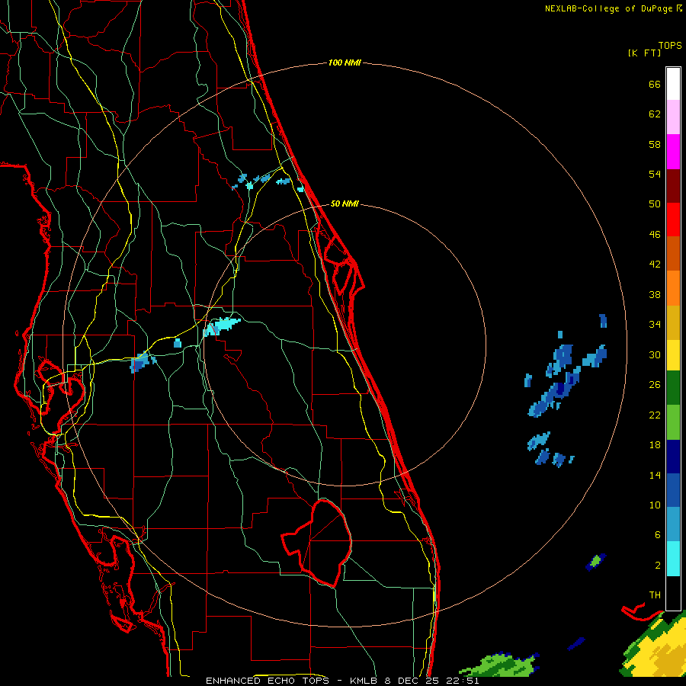Click the "100 NMI" range ring label

coord(345,63)
